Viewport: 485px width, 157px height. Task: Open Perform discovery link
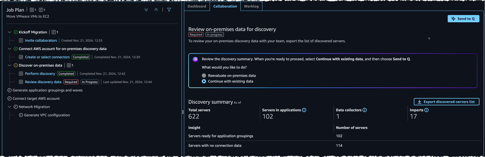pyautogui.click(x=40, y=74)
